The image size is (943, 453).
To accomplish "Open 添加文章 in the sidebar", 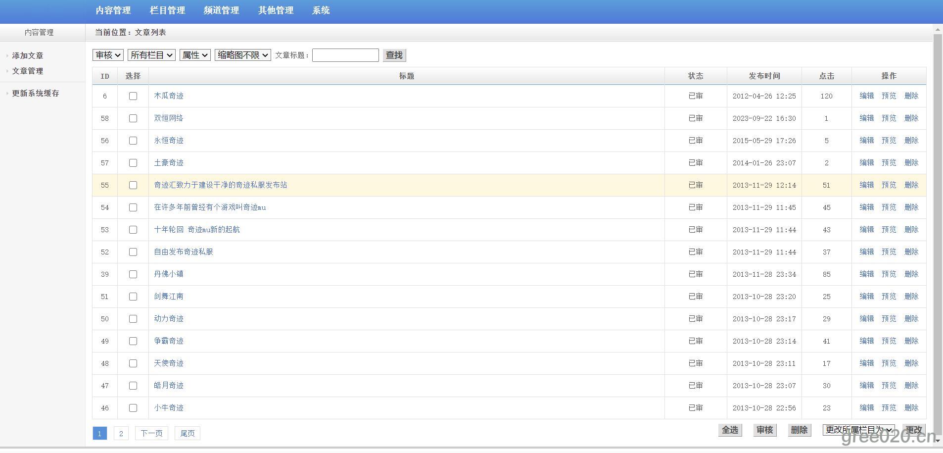I will (x=28, y=55).
